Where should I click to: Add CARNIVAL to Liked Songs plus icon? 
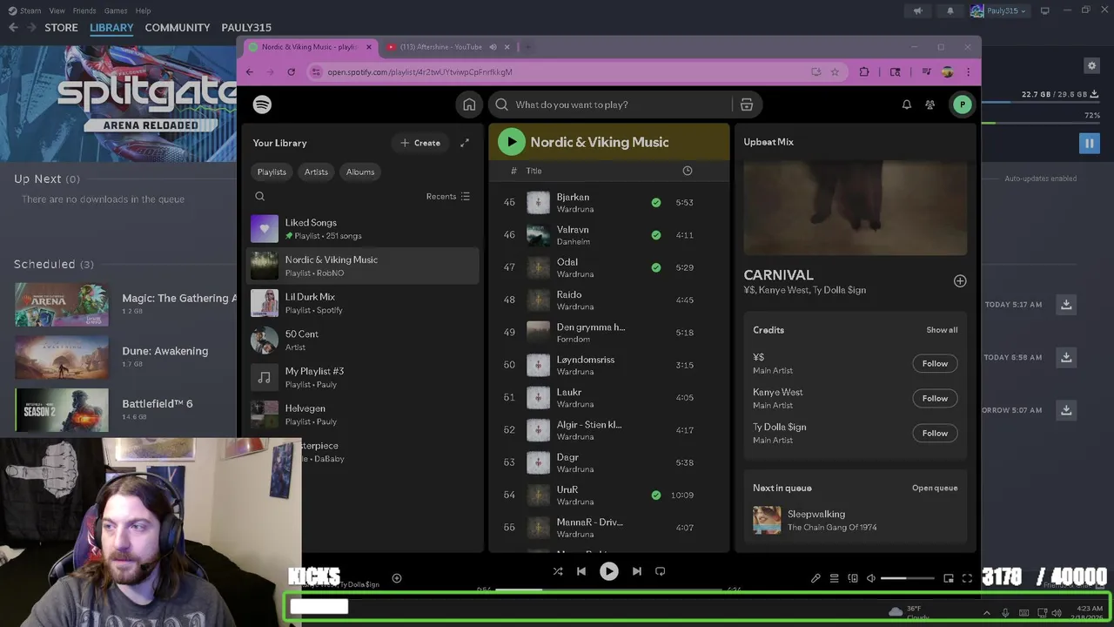(960, 280)
